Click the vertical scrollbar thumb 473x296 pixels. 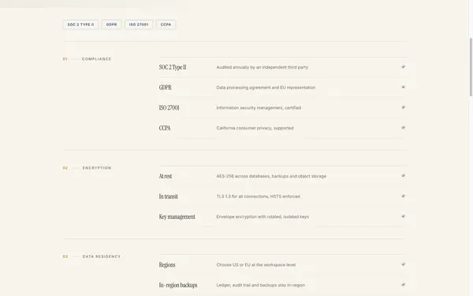point(471,67)
